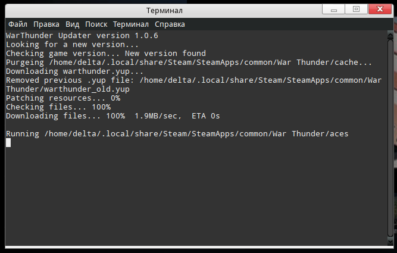Open the Справка help menu
The image size is (397, 253).
coord(170,24)
